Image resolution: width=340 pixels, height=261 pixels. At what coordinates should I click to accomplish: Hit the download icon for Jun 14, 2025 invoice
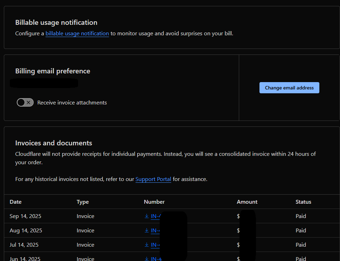pos(147,259)
